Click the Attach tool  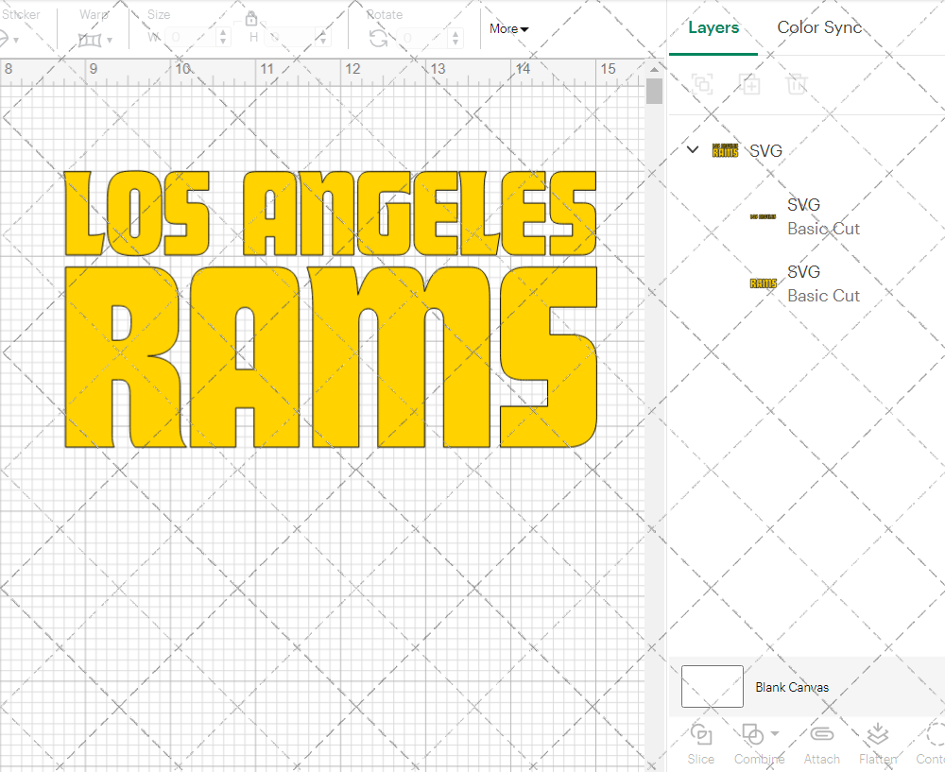tap(821, 745)
